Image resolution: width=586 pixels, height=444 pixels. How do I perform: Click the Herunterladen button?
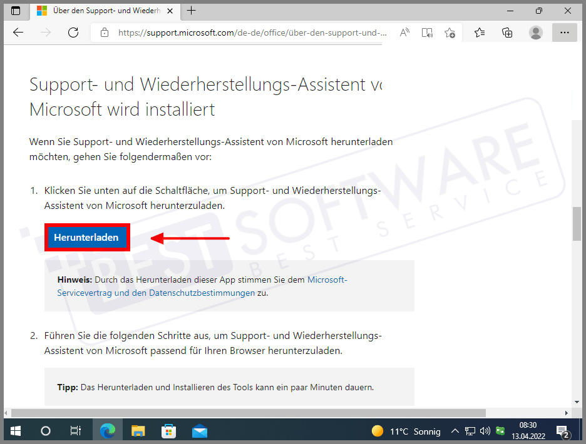pos(87,237)
